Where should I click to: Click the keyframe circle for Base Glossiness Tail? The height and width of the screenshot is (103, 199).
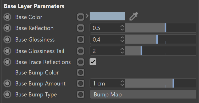pos(7,51)
